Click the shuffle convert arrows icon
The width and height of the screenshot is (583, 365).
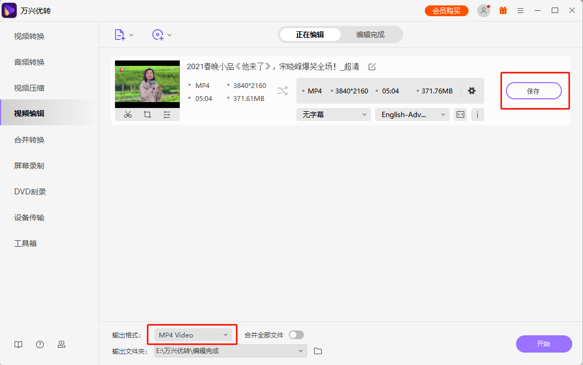282,91
